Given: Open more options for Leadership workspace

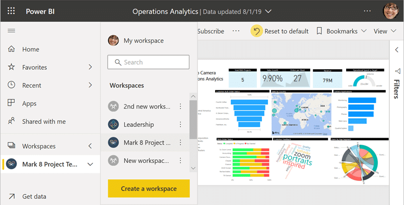Looking at the screenshot, I should pos(180,125).
